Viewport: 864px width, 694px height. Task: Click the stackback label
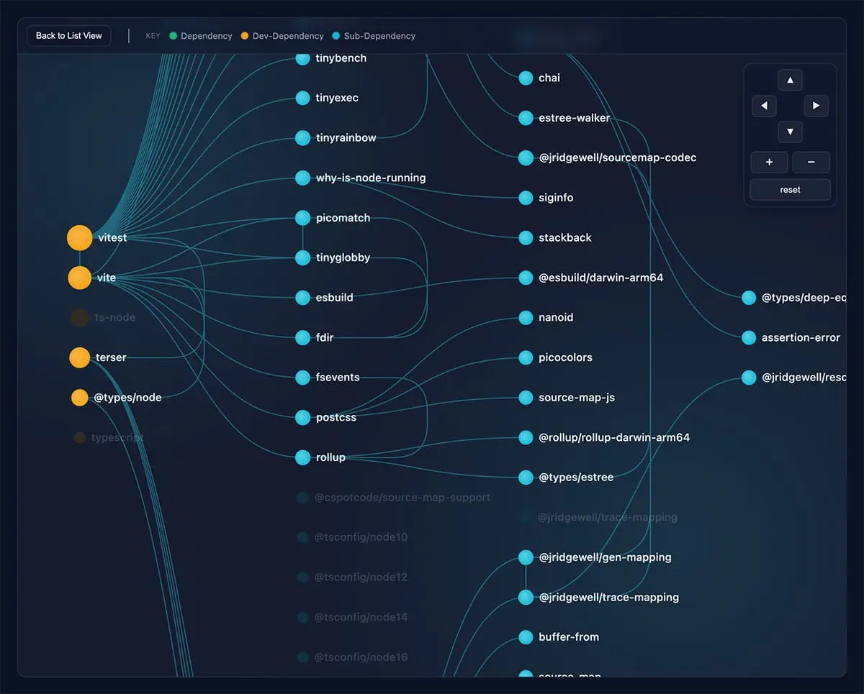(565, 237)
